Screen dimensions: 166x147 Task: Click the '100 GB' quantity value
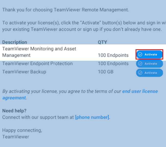pyautogui.click(x=106, y=72)
